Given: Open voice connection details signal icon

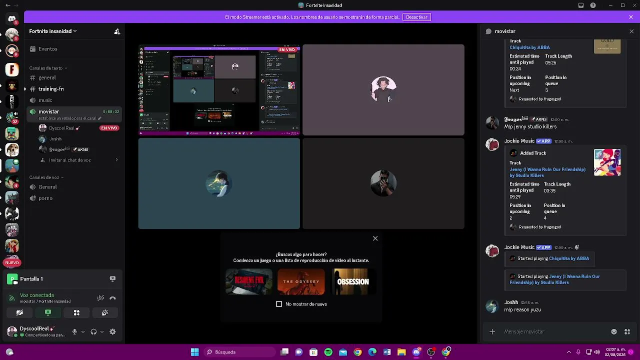Looking at the screenshot, I should (x=12, y=298).
